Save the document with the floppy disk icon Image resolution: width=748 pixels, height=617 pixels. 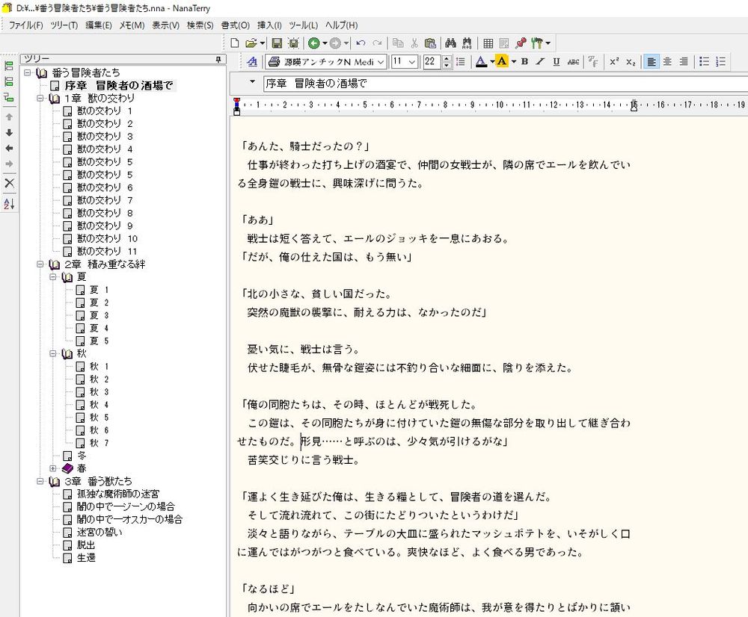(277, 43)
